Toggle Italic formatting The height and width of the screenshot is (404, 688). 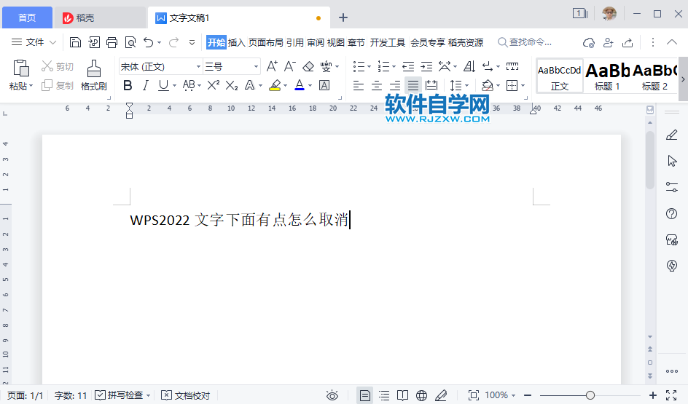coord(146,85)
